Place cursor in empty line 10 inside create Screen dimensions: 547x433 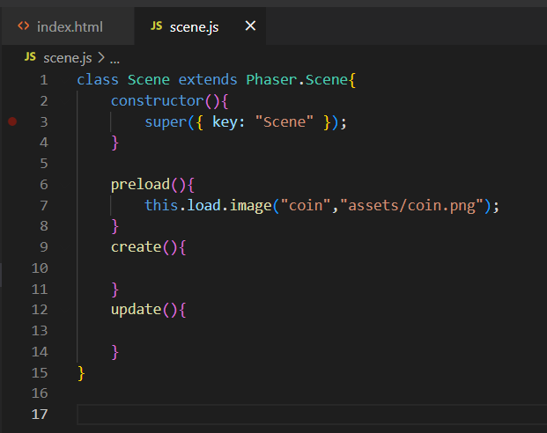tap(312, 268)
